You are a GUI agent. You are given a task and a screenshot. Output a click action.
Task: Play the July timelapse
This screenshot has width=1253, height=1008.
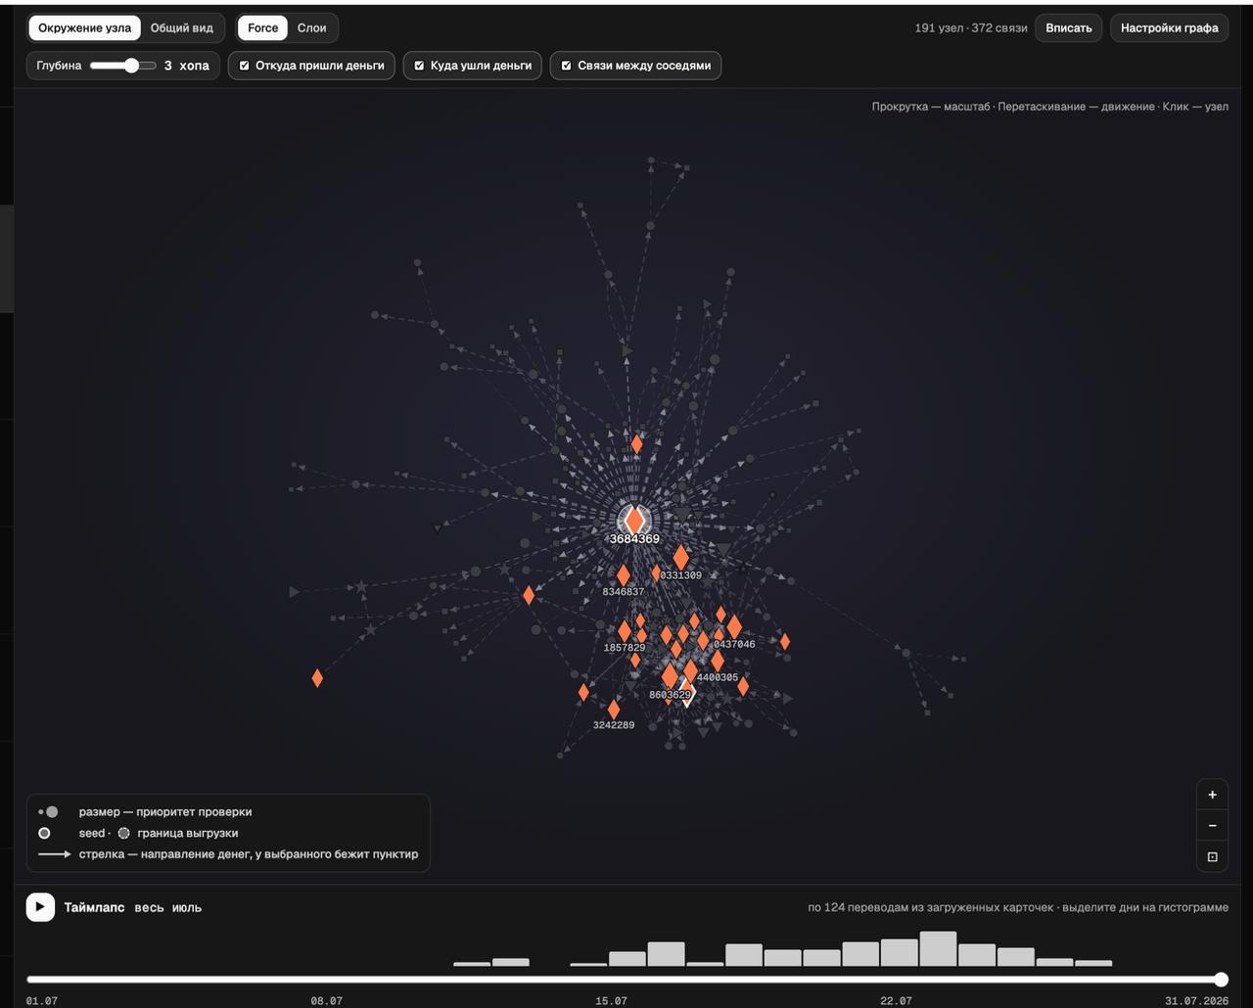coord(40,907)
